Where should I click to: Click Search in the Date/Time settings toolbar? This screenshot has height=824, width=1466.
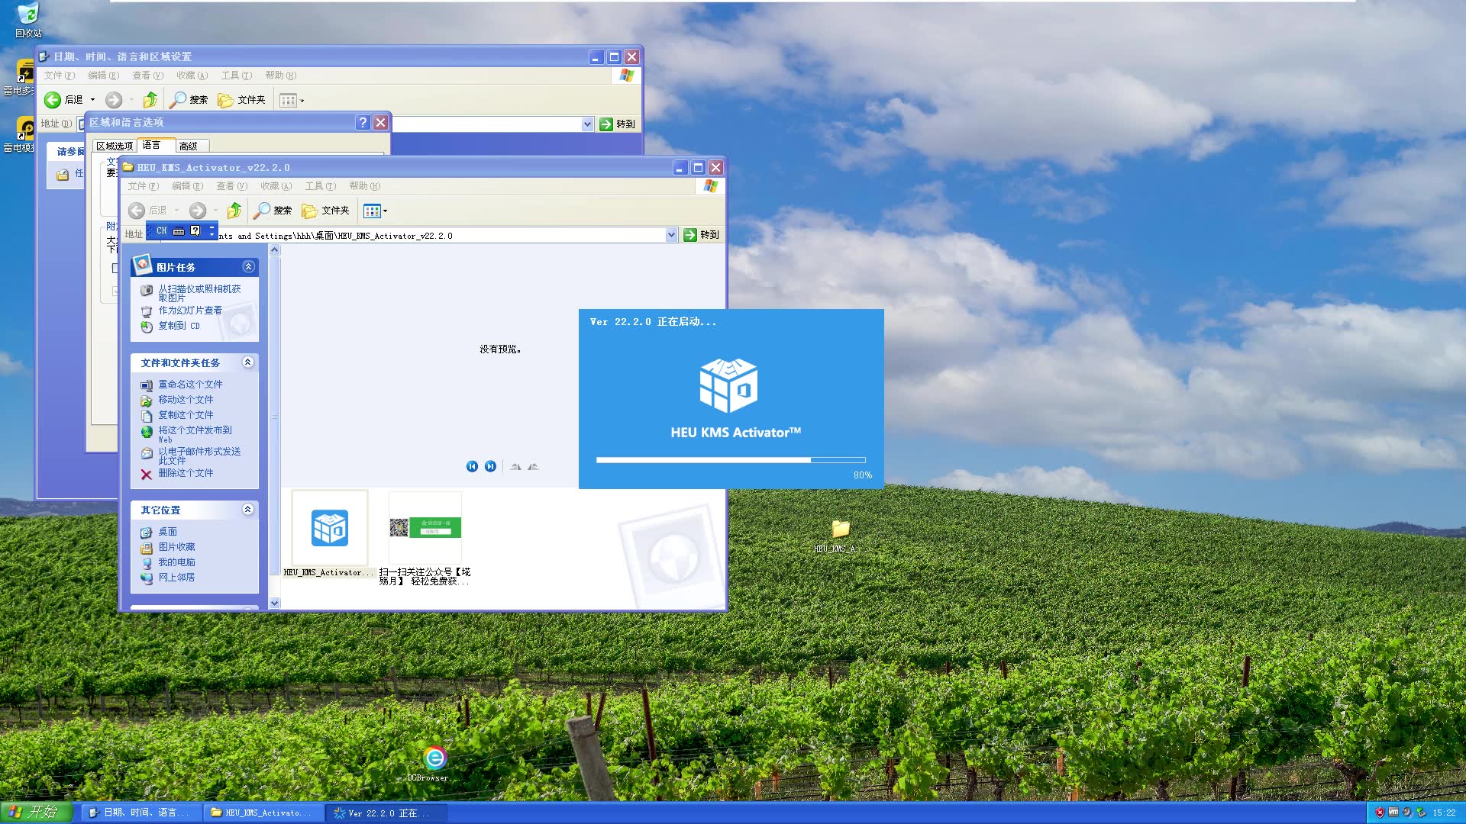coord(189,100)
